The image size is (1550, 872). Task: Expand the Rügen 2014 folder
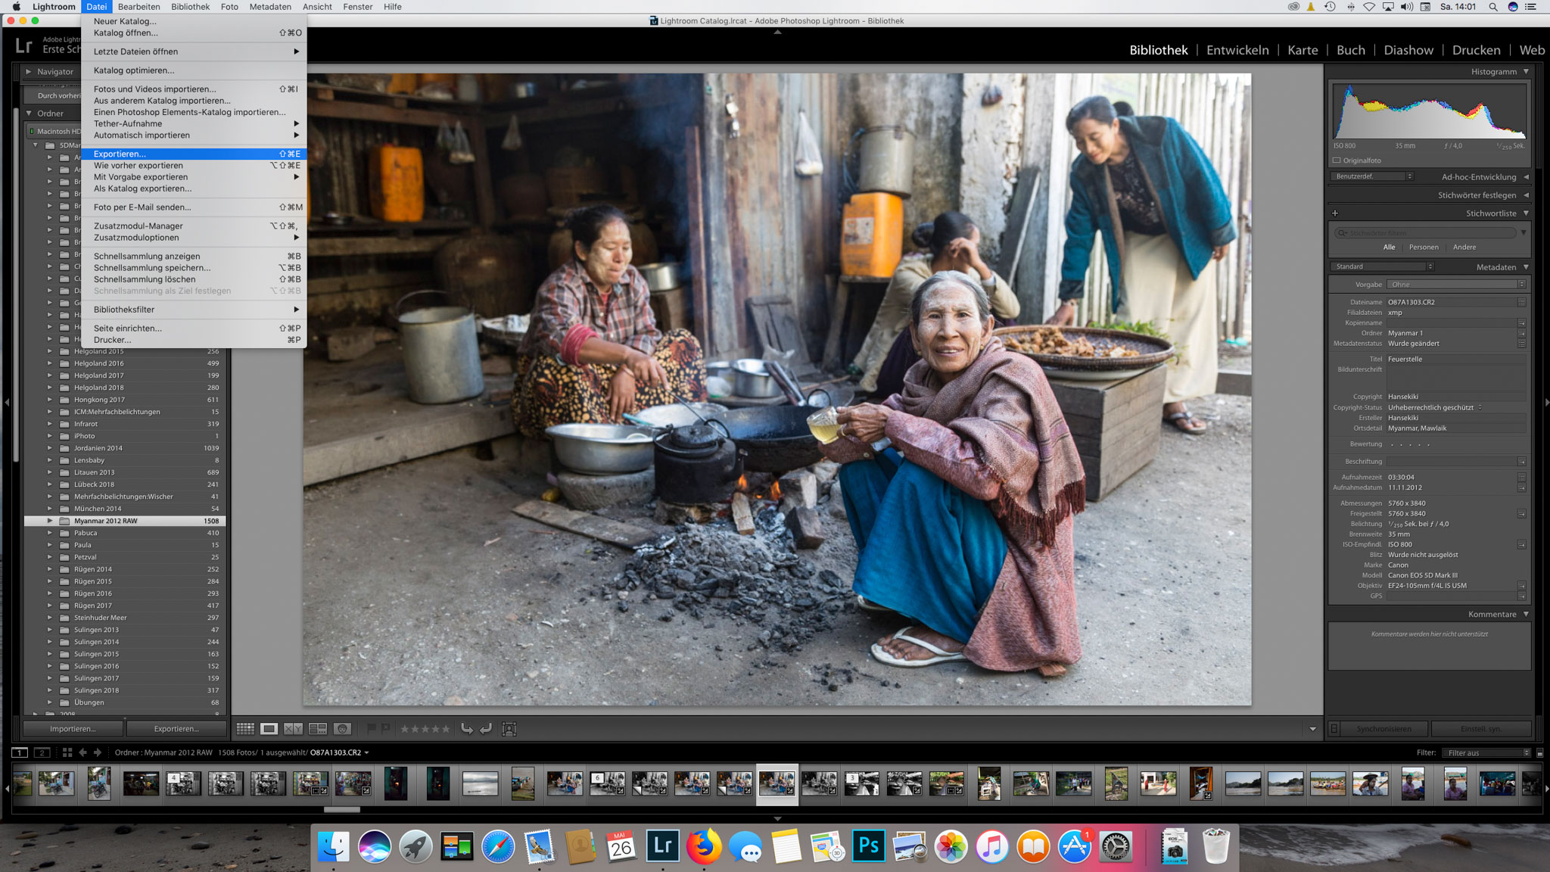[50, 569]
